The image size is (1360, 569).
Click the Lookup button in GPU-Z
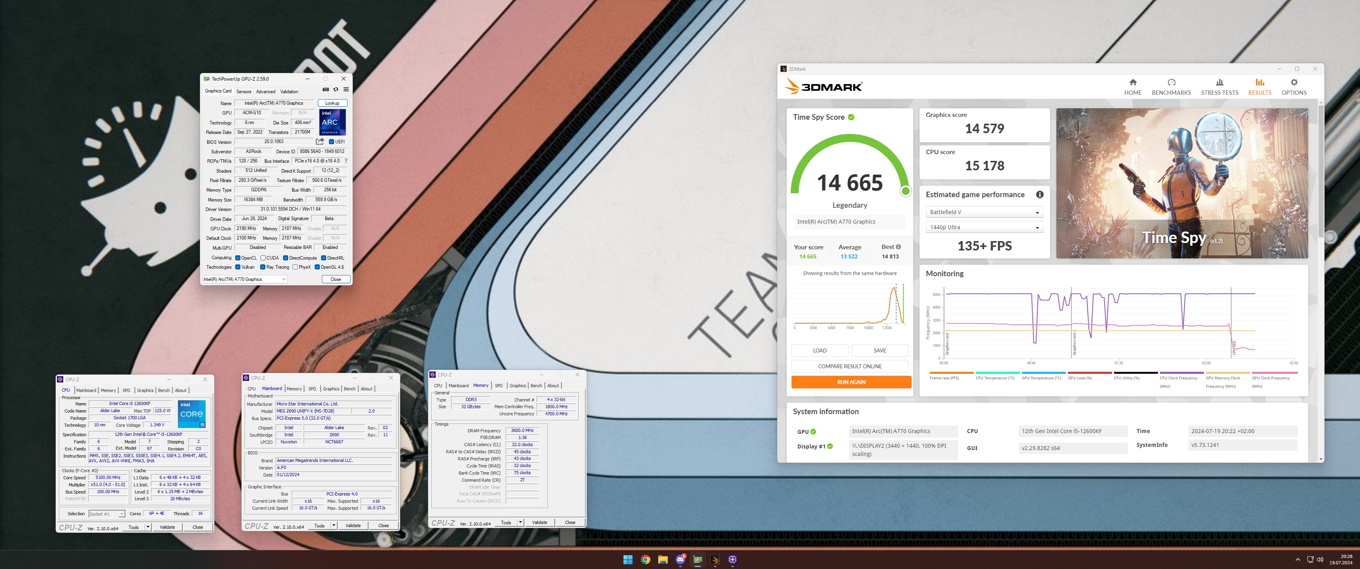(x=332, y=103)
